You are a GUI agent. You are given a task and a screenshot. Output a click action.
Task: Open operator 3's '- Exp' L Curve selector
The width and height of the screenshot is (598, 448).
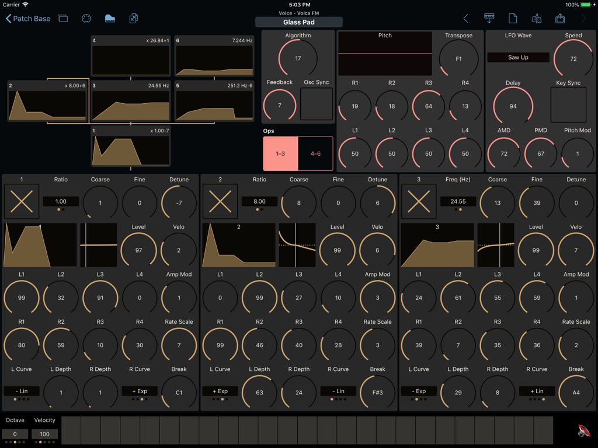click(x=418, y=391)
